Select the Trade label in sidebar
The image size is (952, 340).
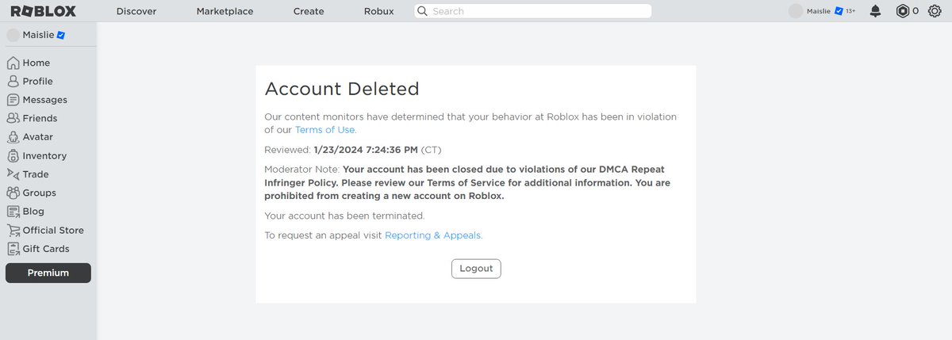(x=36, y=174)
